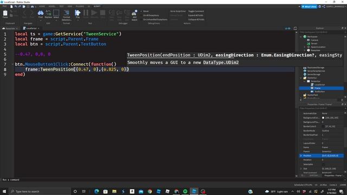Open the Find binoculars tool
347x195 pixels.
[x=41, y=14]
